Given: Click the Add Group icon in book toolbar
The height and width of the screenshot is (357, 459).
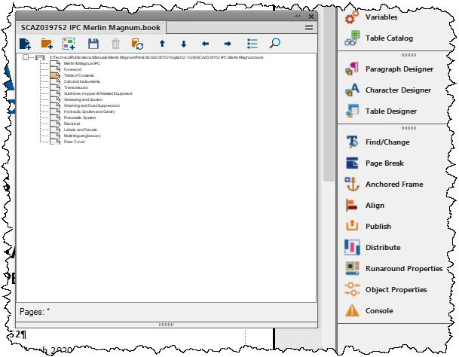Looking at the screenshot, I should (x=69, y=44).
